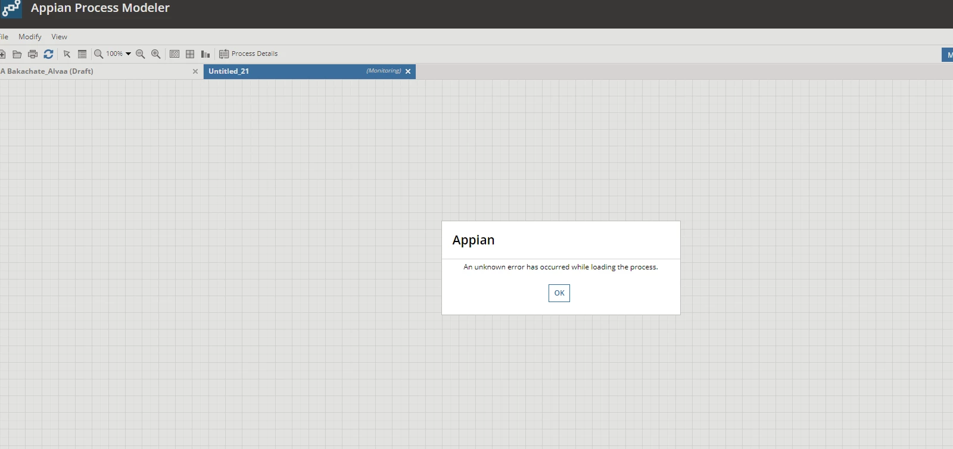Refresh the process with the blue arrows icon
The height and width of the screenshot is (449, 953).
tap(48, 54)
